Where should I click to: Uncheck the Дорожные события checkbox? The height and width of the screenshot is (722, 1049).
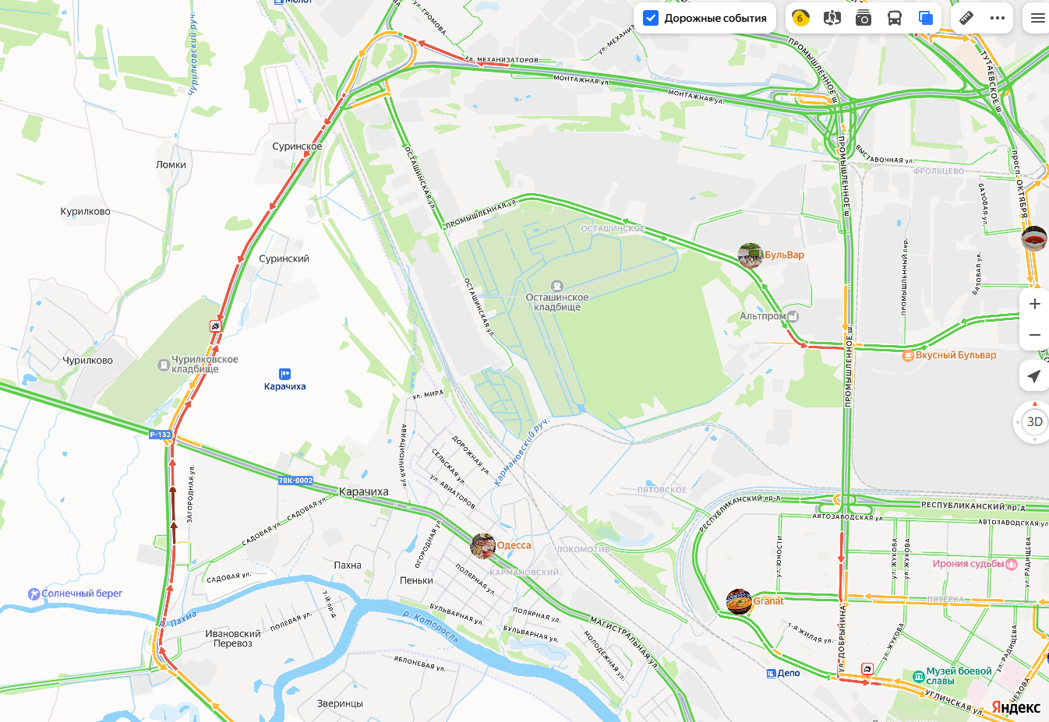(x=651, y=18)
